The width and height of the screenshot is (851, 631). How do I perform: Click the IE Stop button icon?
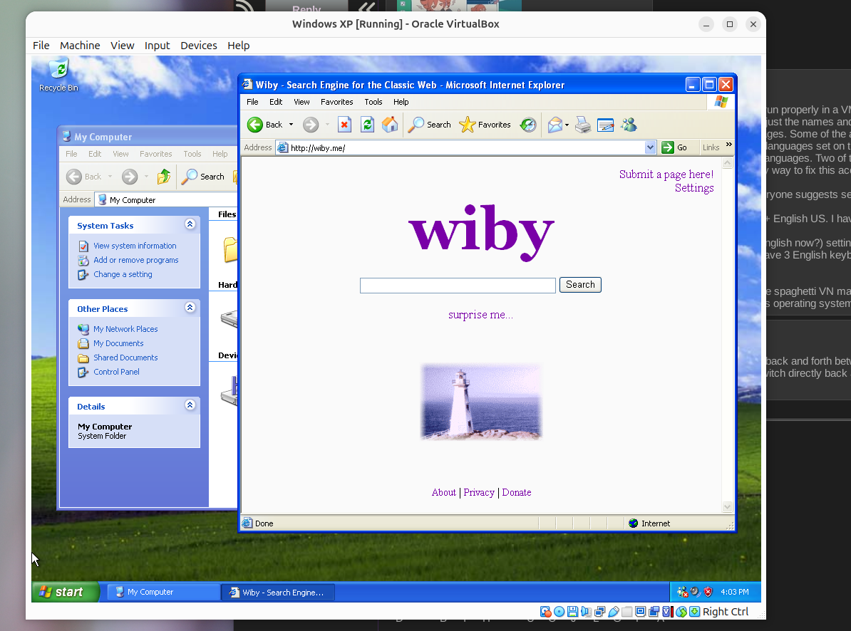coord(344,125)
